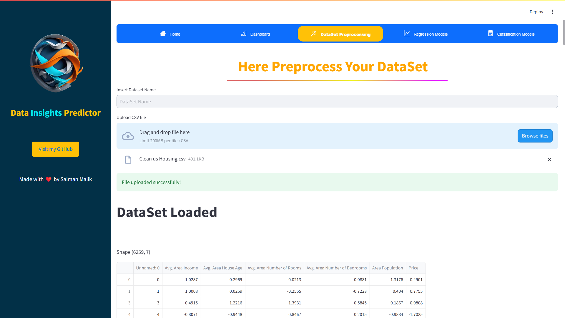Click the Avg. Area Income column header

181,268
